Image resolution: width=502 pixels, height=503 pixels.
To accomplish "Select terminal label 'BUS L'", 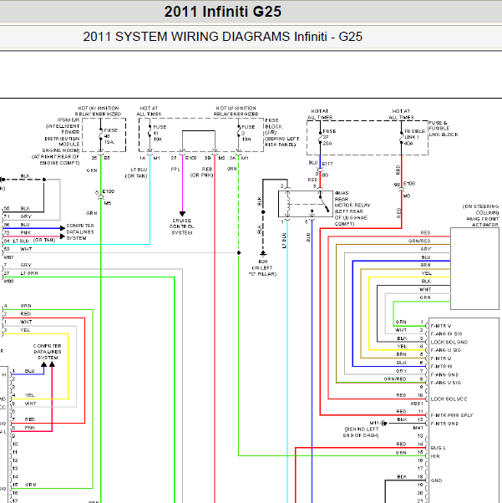I will click(439, 448).
